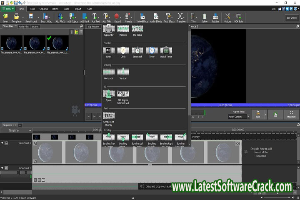Switch to Audio Files bin tab
This screenshot has height=200, width=300.
coord(24,27)
